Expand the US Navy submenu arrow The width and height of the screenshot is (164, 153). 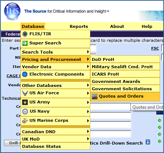tap(88, 112)
